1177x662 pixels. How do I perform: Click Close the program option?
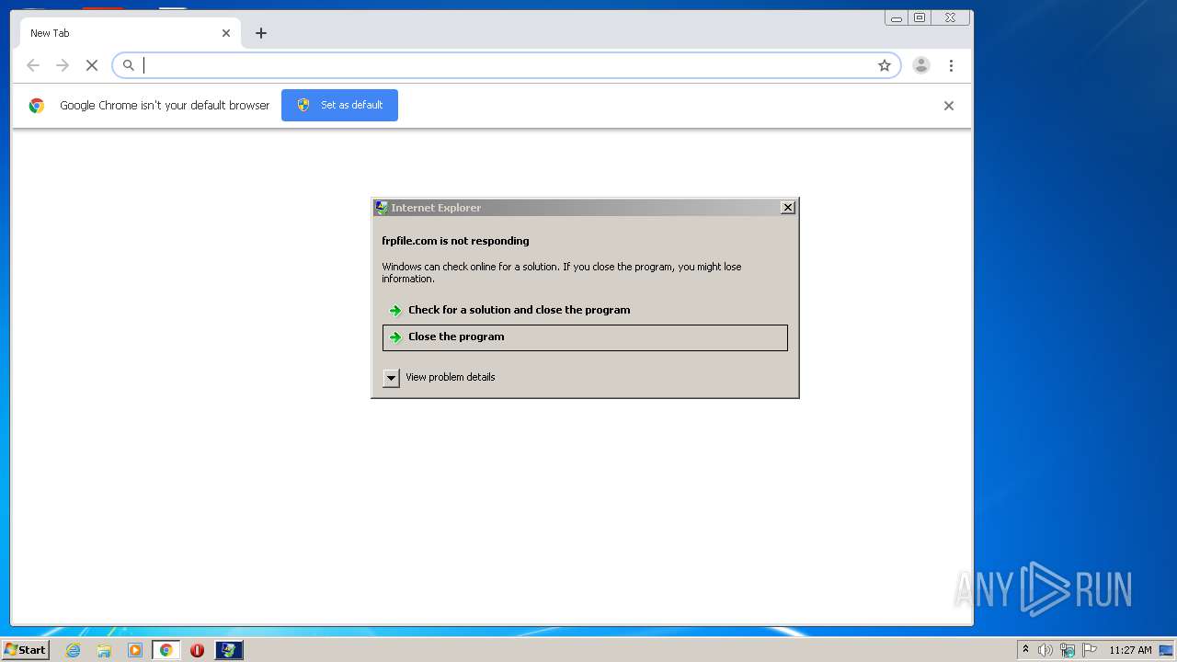[x=585, y=337]
